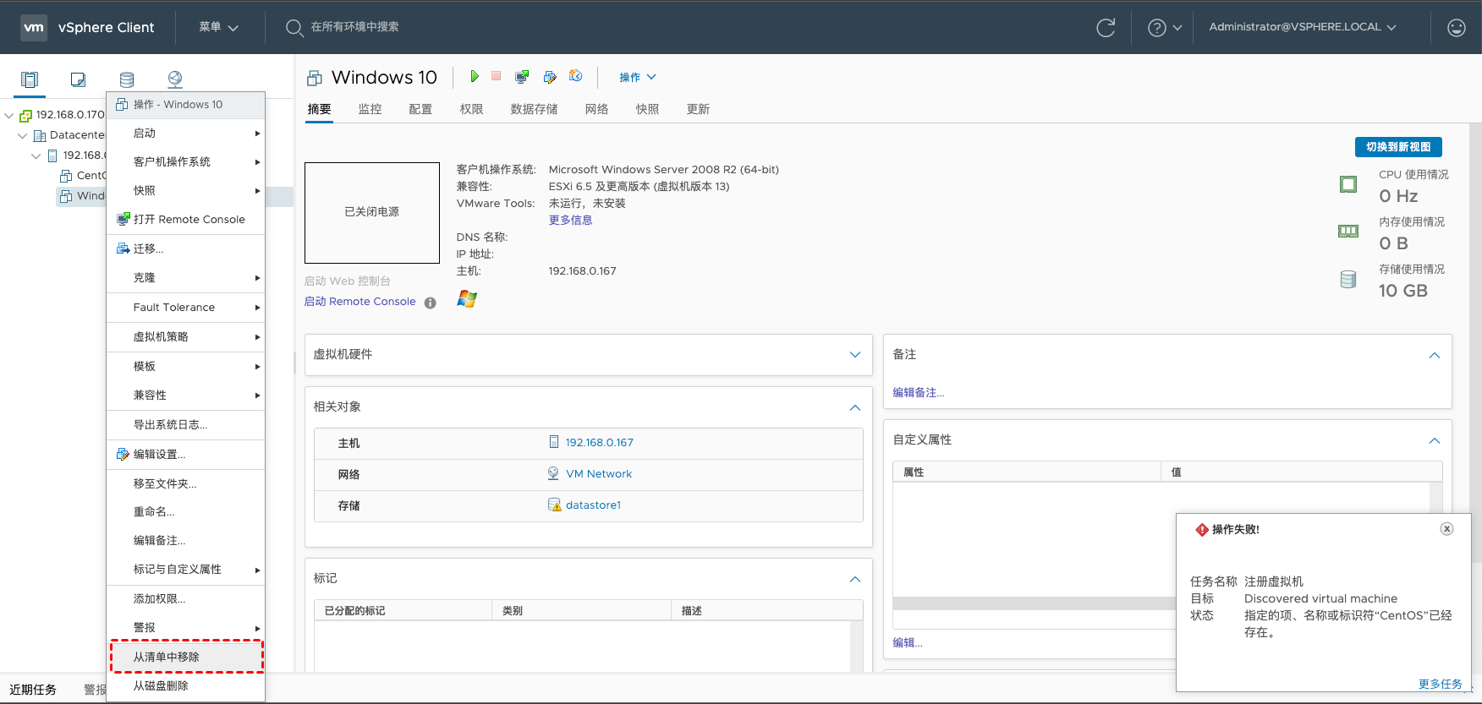Image resolution: width=1482 pixels, height=704 pixels.
Task: Click the green power on VM icon
Action: (x=475, y=77)
